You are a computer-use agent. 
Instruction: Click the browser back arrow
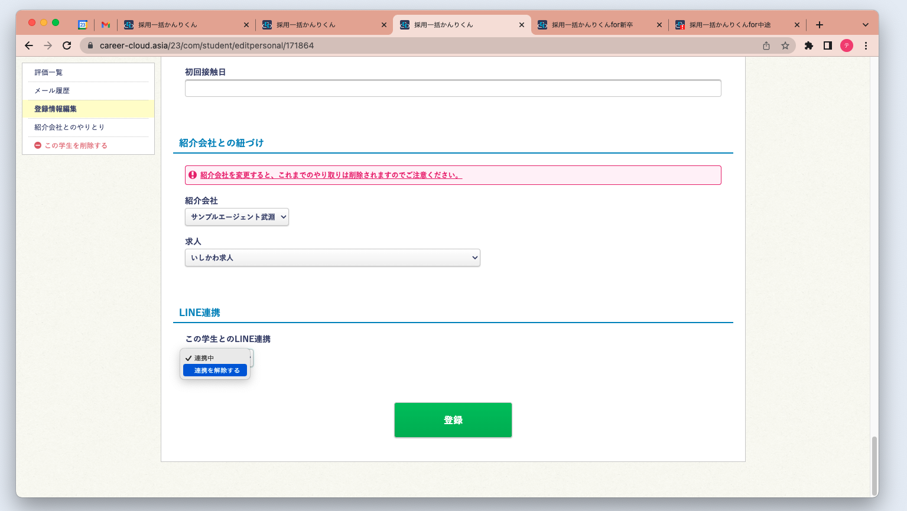[29, 45]
